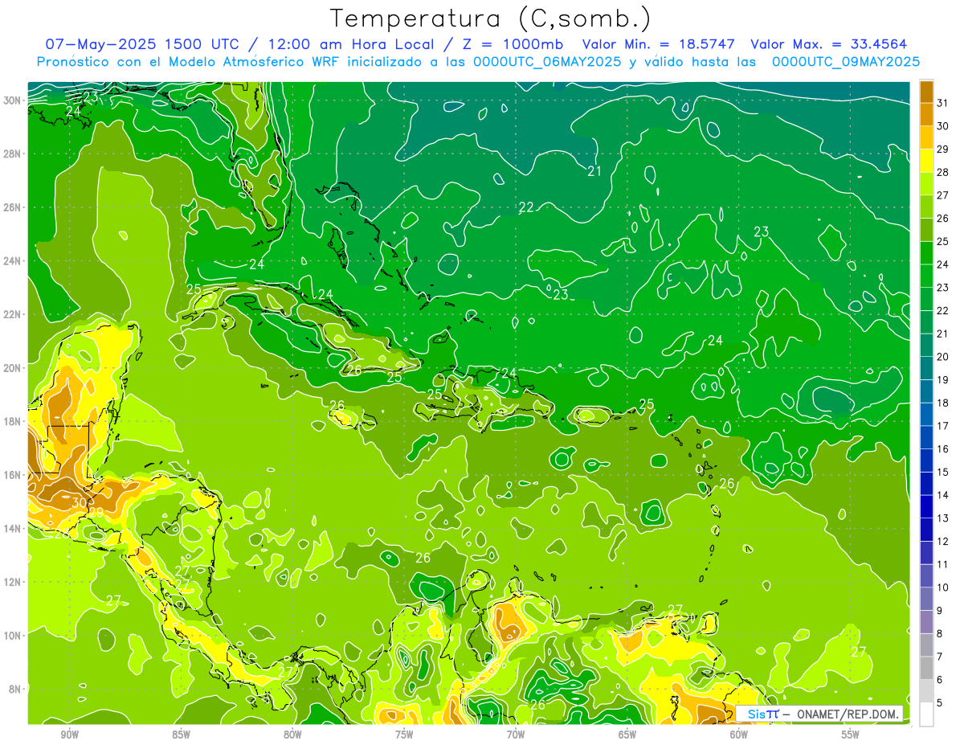The height and width of the screenshot is (745, 964).
Task: Click the "18" label on the color scale
Action: (x=943, y=403)
